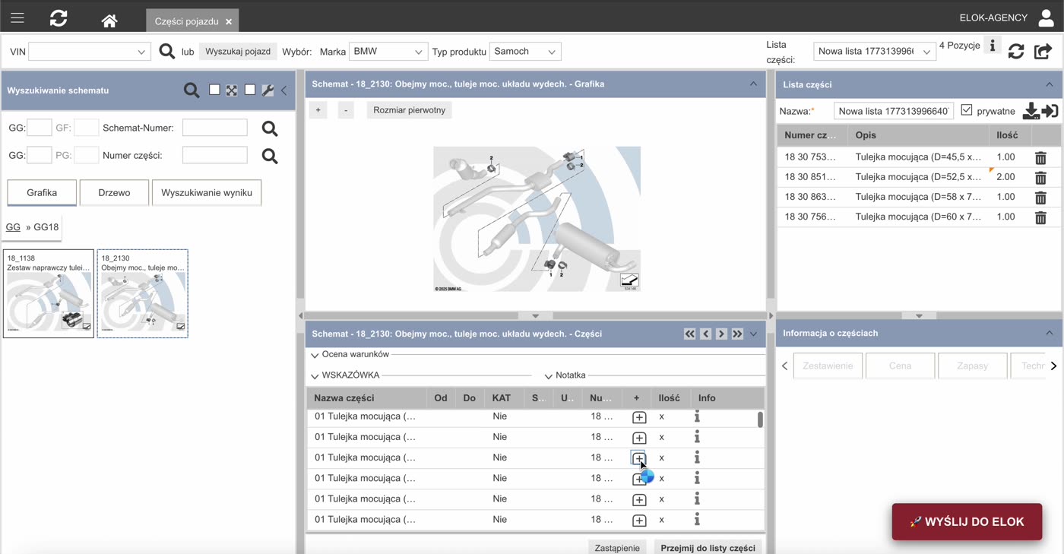This screenshot has width=1064, height=554.
Task: Click the GG breadcrumb link
Action: click(x=13, y=227)
